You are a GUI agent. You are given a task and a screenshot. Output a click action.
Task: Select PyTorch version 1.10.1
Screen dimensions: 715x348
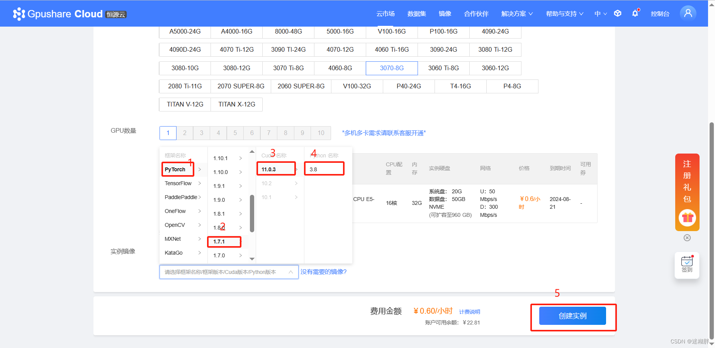[228, 158]
